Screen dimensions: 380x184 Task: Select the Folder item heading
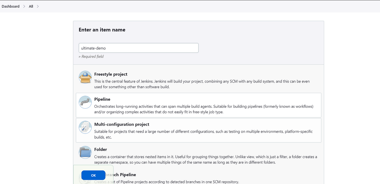[x=101, y=149]
